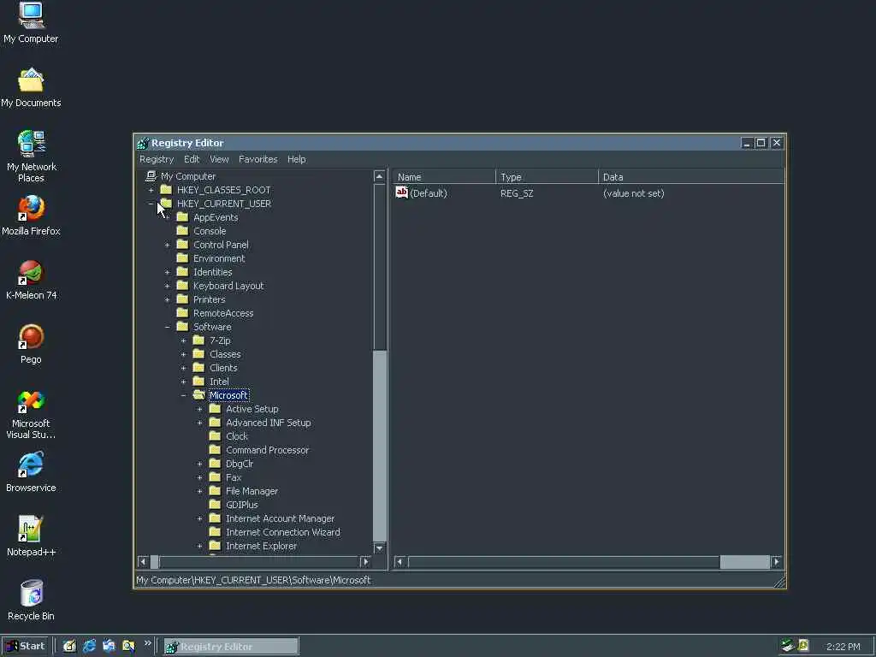This screenshot has width=876, height=657.
Task: Open the Help menu
Action: click(x=296, y=159)
